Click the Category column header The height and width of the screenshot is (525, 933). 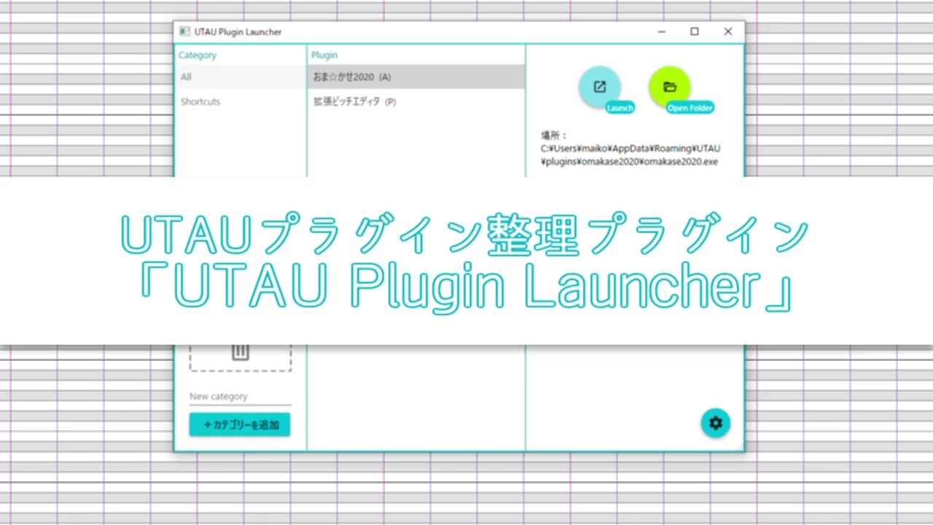(x=197, y=55)
